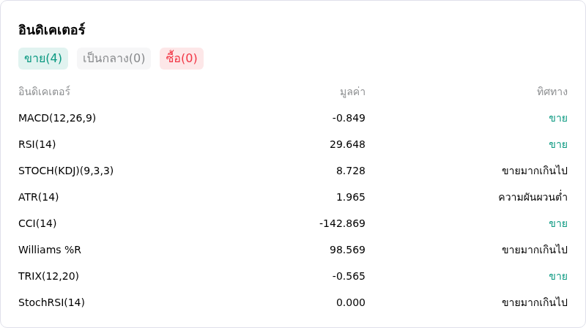Select the ซื้อ(0) filter tab
Screen dimensions: 586x328
(181, 59)
